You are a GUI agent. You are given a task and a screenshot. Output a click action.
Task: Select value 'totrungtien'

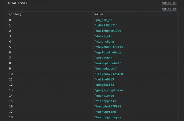106,112
